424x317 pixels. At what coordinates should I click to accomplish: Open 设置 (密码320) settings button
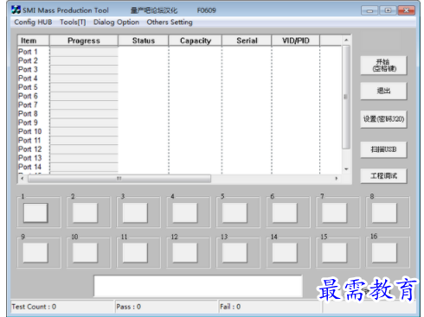pyautogui.click(x=383, y=119)
